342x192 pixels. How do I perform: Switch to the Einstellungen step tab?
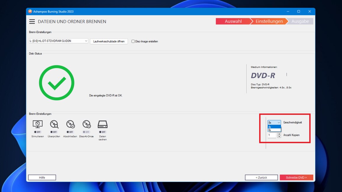pyautogui.click(x=269, y=21)
